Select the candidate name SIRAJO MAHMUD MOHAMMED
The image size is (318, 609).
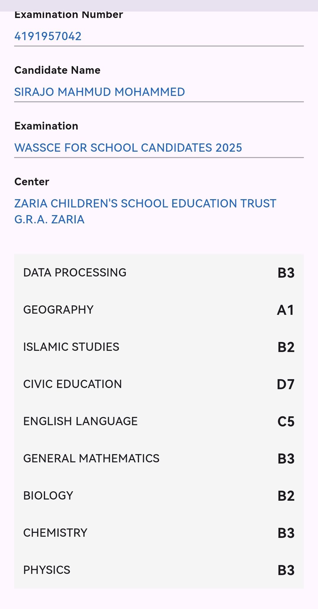pyautogui.click(x=100, y=92)
